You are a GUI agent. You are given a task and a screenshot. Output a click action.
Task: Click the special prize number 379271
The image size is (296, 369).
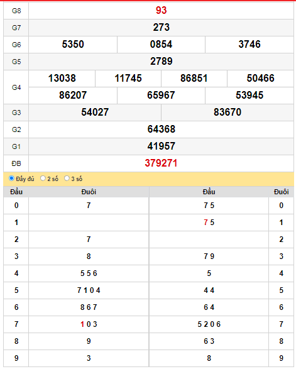pyautogui.click(x=161, y=163)
